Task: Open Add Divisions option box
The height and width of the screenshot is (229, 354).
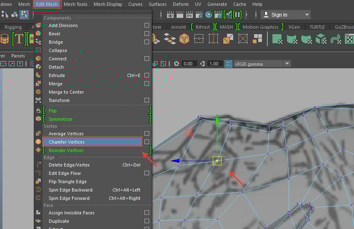Action: coord(147,25)
